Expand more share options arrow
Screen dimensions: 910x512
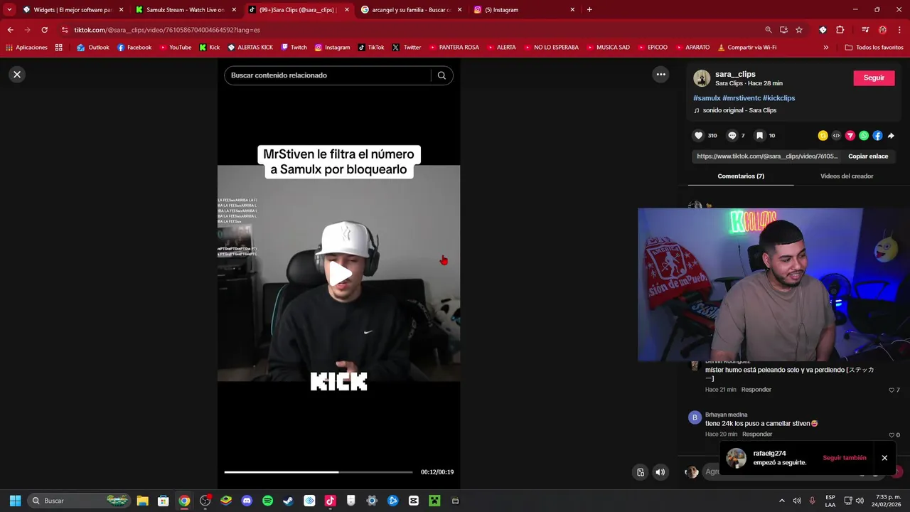click(891, 135)
